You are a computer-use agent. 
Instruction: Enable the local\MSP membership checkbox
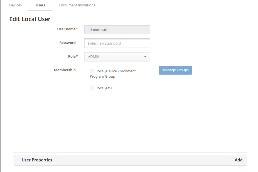coord(92,88)
